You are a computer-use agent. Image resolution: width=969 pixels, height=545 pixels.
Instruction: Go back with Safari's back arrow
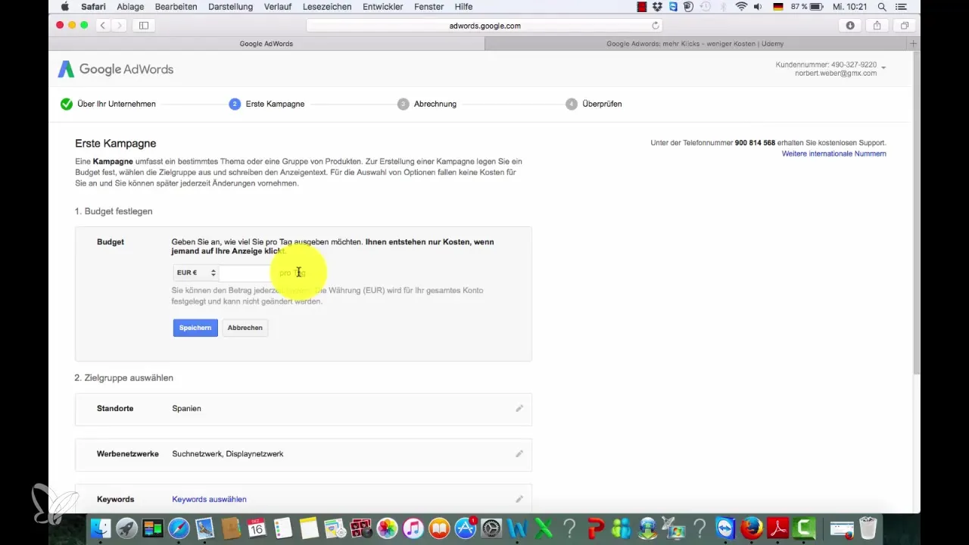pyautogui.click(x=101, y=26)
